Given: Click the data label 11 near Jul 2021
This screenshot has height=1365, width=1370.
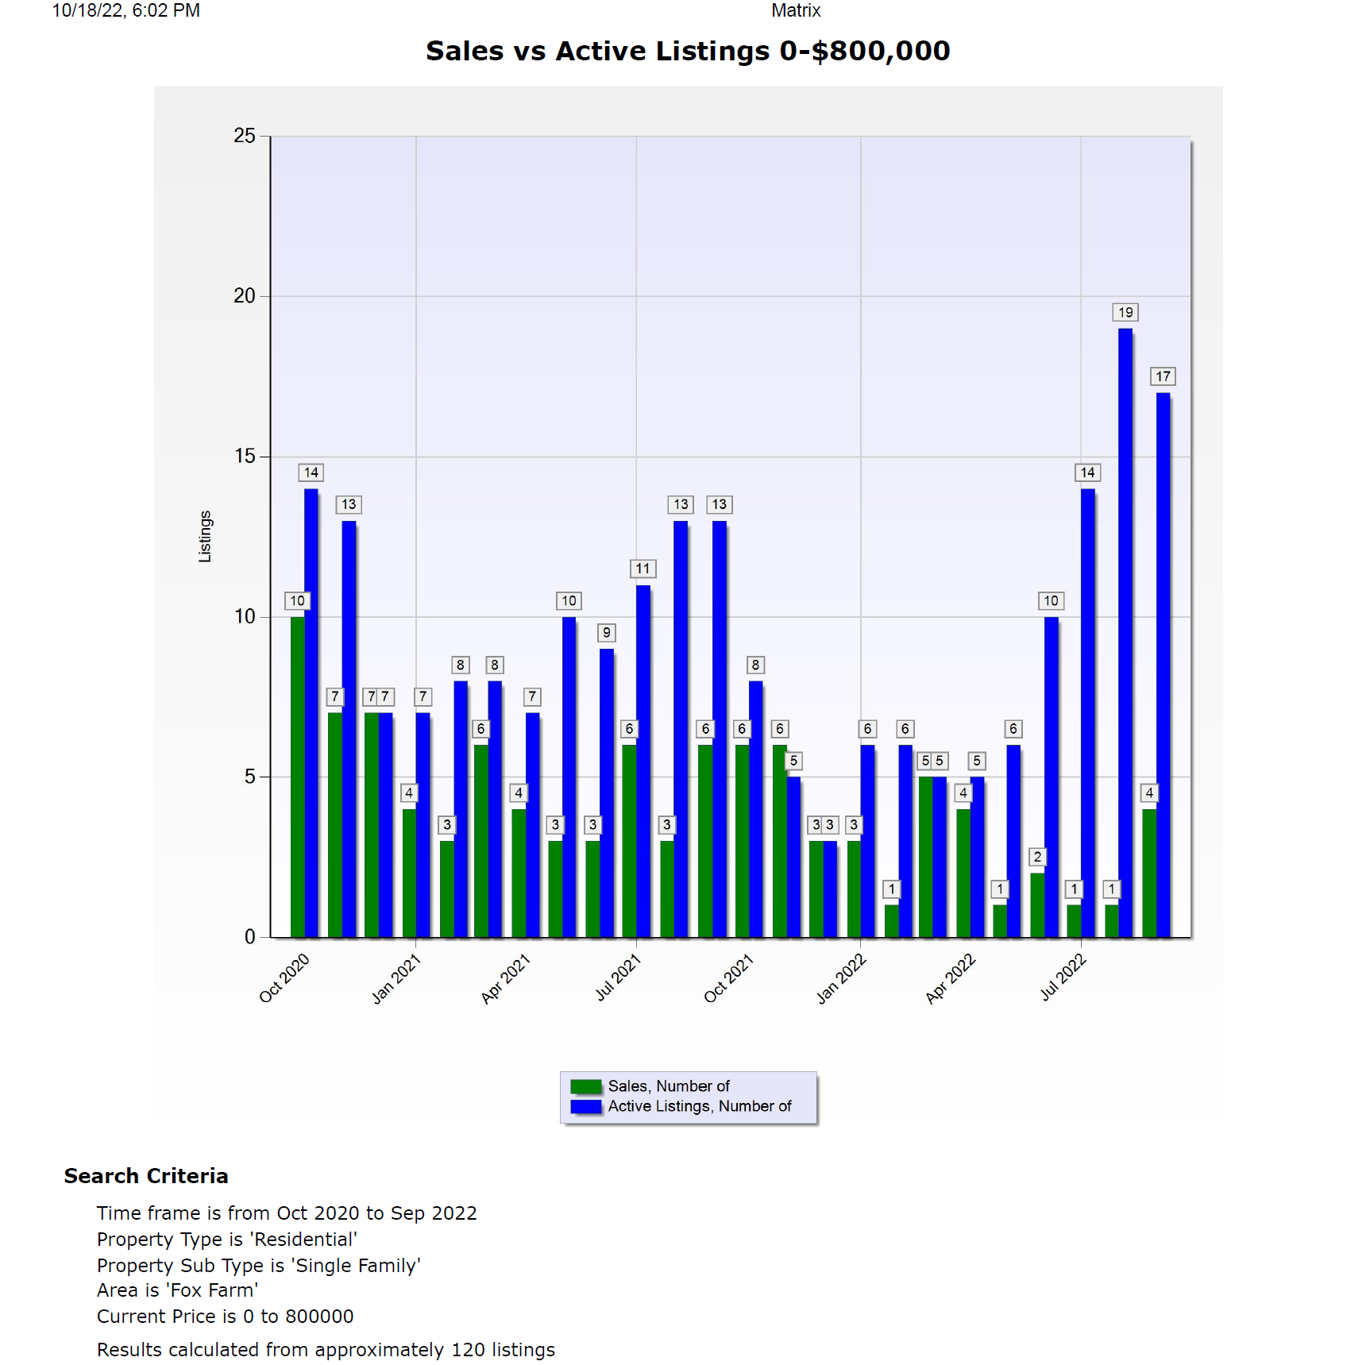Looking at the screenshot, I should coord(643,569).
